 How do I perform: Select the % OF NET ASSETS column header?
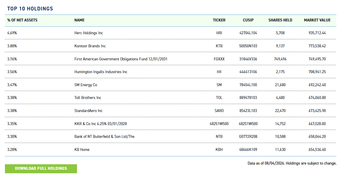[22, 20]
